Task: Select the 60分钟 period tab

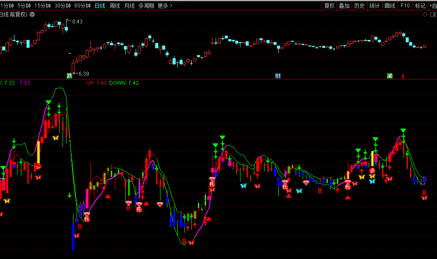Action: pos(82,6)
